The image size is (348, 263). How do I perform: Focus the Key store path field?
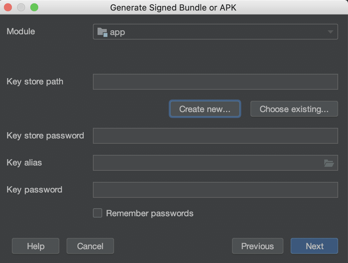pyautogui.click(x=215, y=82)
